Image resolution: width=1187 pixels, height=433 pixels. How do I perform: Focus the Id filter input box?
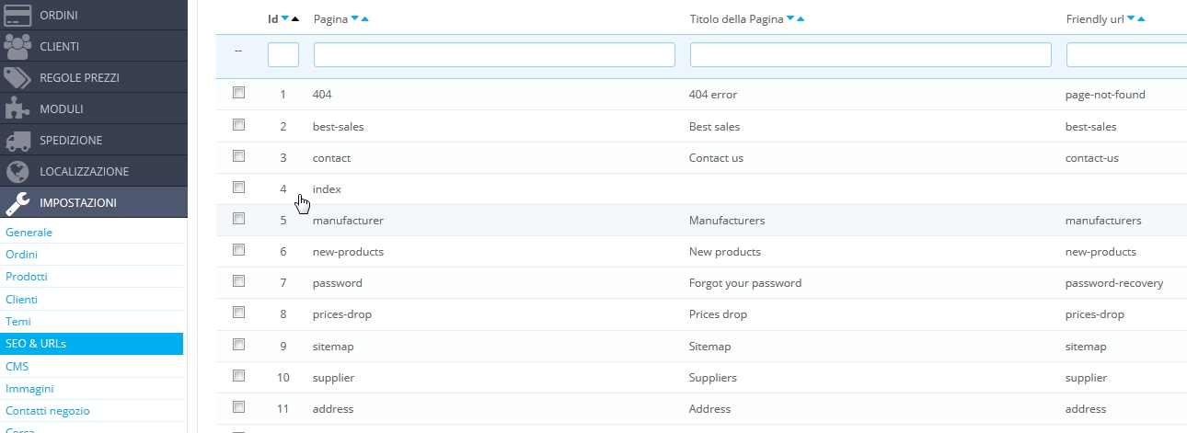tap(283, 55)
